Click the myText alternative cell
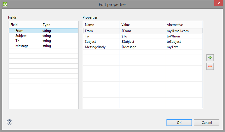Image resolution: width=225 pixels, height=132 pixels. (x=172, y=47)
